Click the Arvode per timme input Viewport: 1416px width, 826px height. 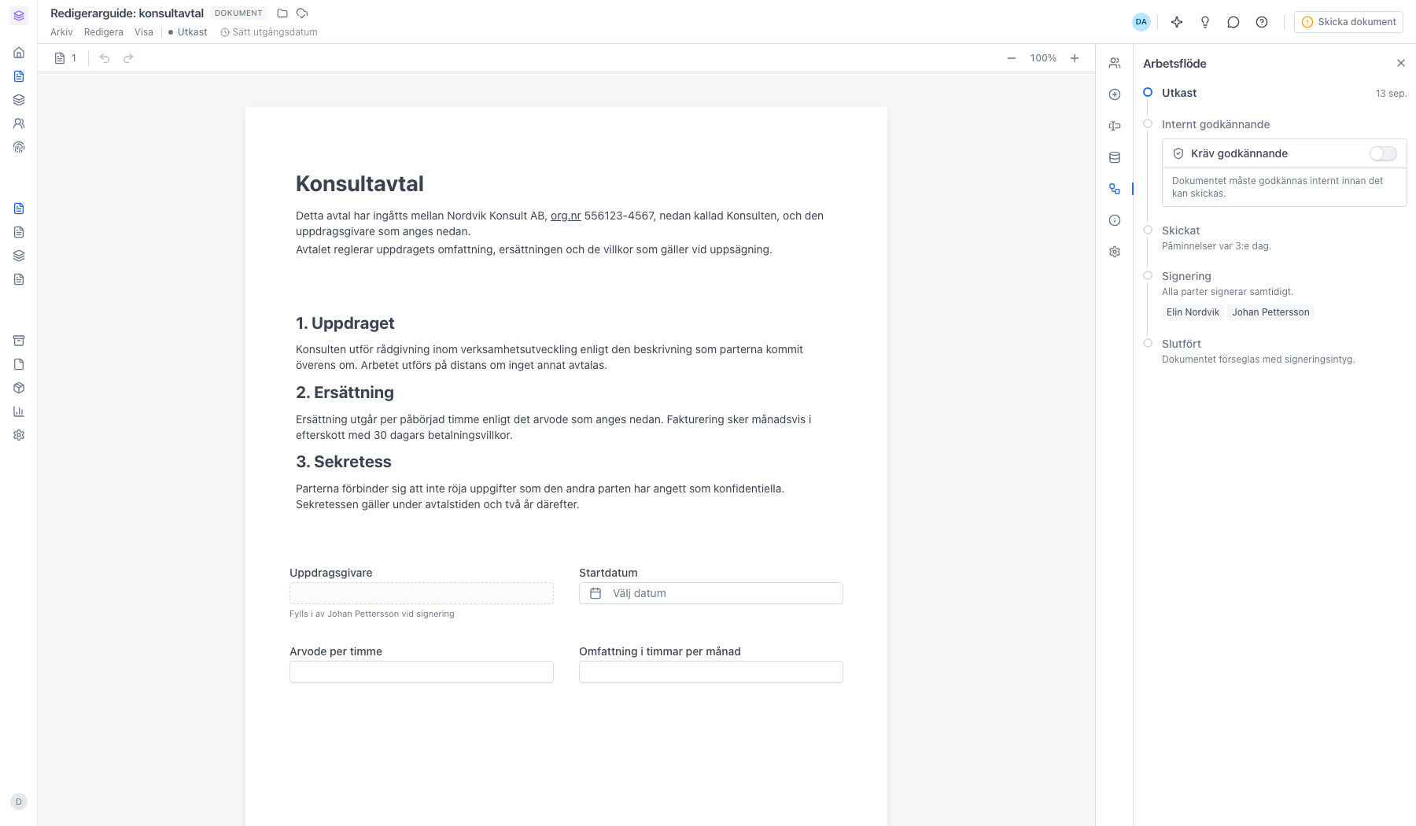coord(422,672)
